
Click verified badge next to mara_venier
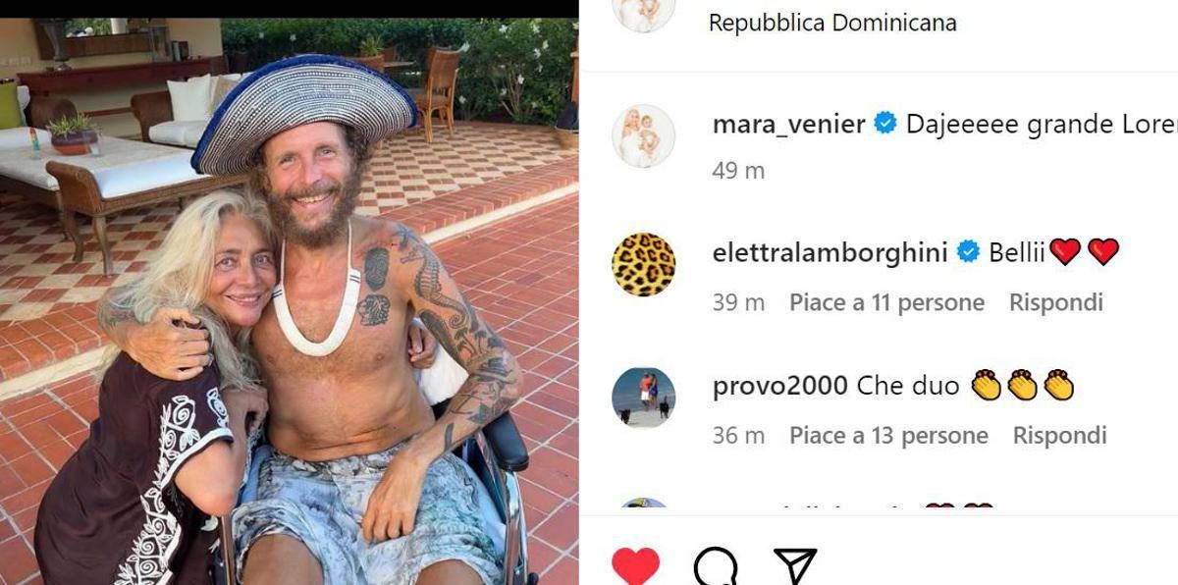pos(885,125)
